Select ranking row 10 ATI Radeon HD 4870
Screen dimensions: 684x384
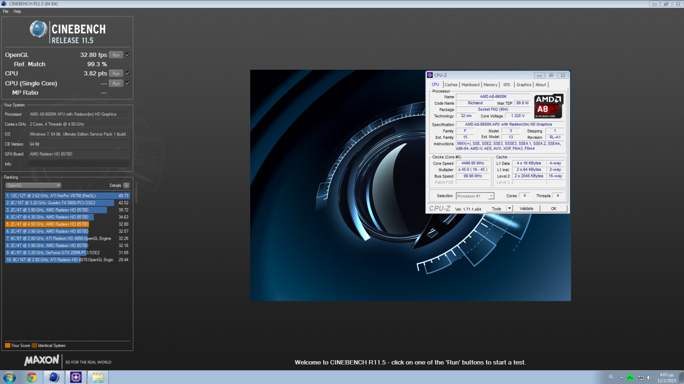pyautogui.click(x=67, y=259)
